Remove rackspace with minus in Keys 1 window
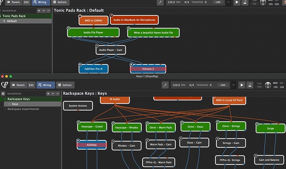286x169 pixels. tap(53, 93)
